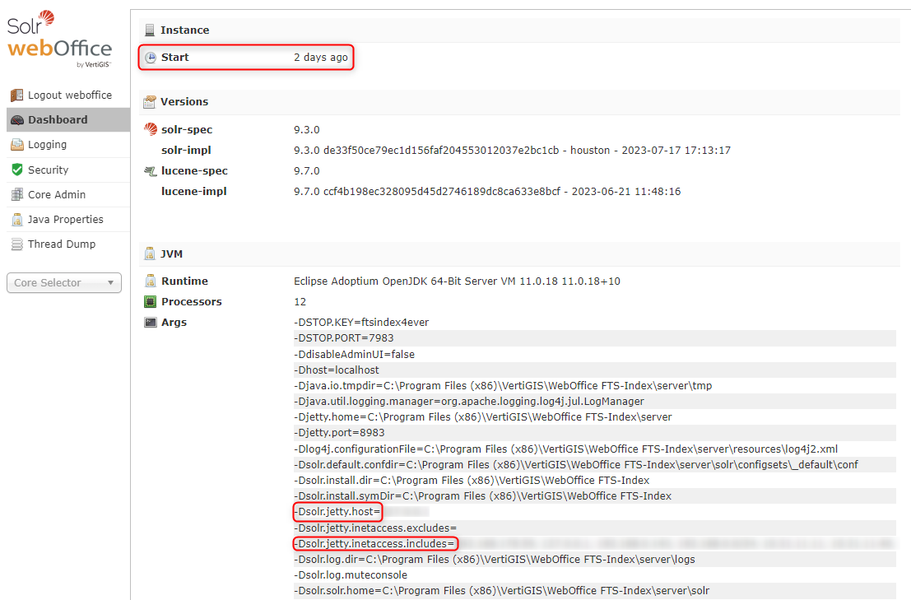Click the Start label
This screenshot has height=600, width=911.
coord(175,57)
